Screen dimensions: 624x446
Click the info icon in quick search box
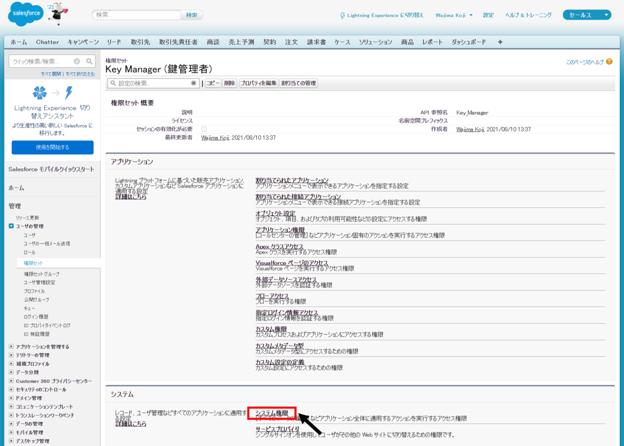[77, 61]
